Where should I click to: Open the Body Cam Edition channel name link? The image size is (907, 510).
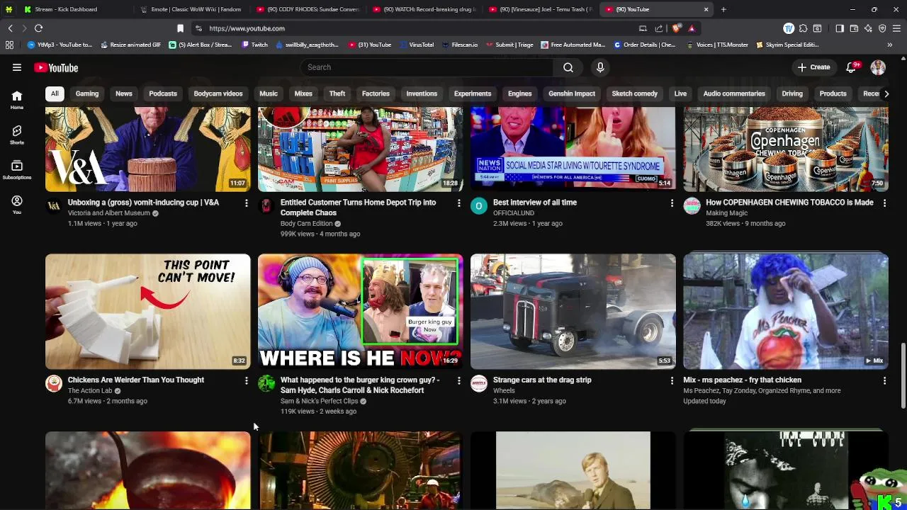pos(306,223)
